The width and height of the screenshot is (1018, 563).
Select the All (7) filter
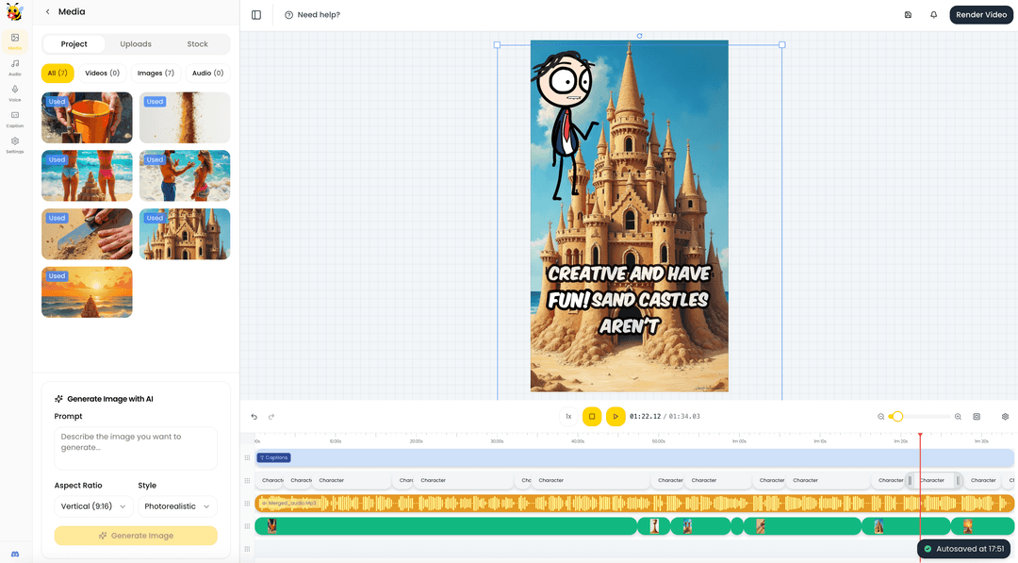(x=57, y=74)
